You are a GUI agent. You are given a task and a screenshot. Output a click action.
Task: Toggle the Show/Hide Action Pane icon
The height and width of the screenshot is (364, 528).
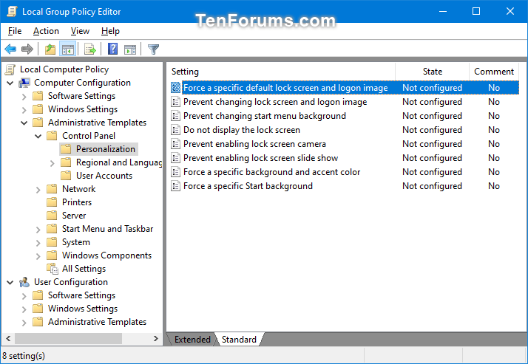pos(130,49)
